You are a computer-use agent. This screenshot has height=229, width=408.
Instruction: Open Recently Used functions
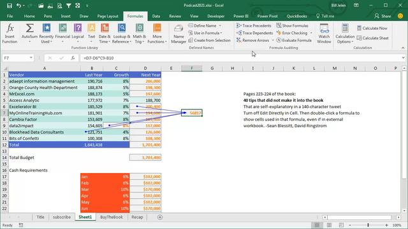point(47,33)
